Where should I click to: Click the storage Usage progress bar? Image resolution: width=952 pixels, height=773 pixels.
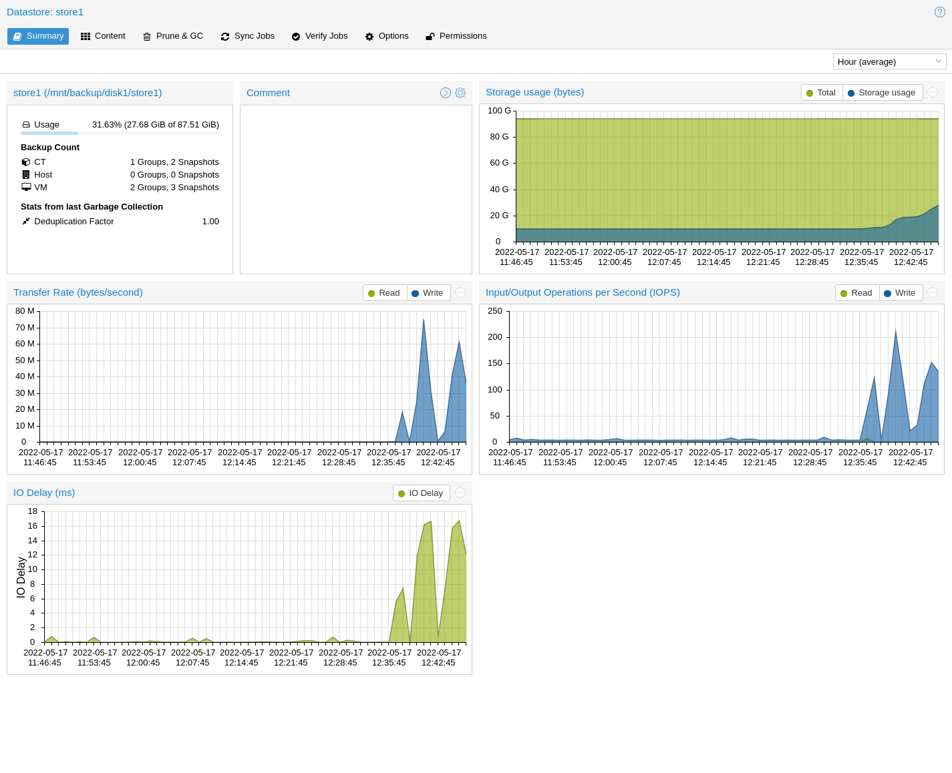120,134
